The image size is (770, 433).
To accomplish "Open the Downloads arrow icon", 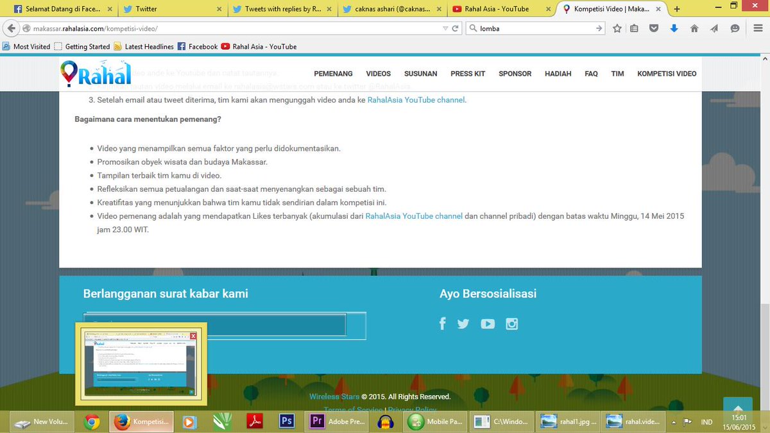I will coord(674,29).
